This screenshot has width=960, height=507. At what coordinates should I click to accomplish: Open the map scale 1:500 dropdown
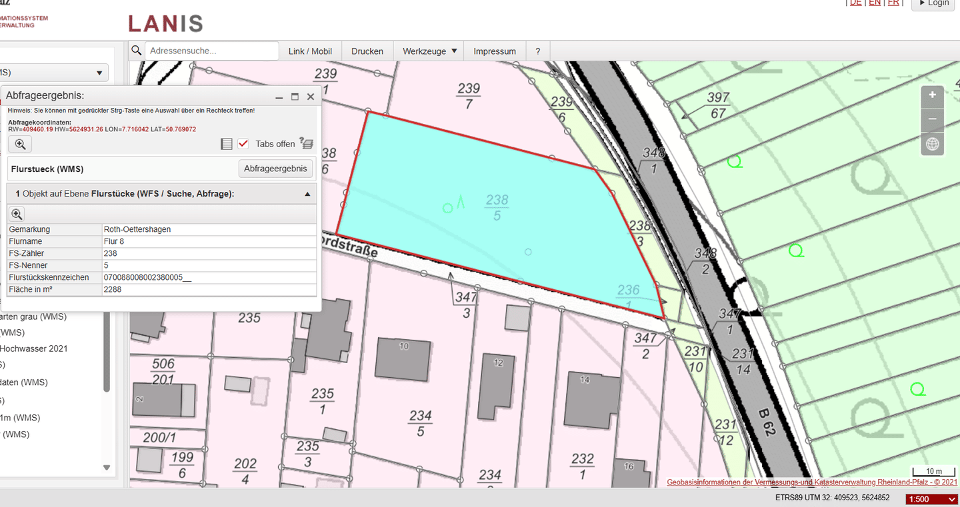932,500
